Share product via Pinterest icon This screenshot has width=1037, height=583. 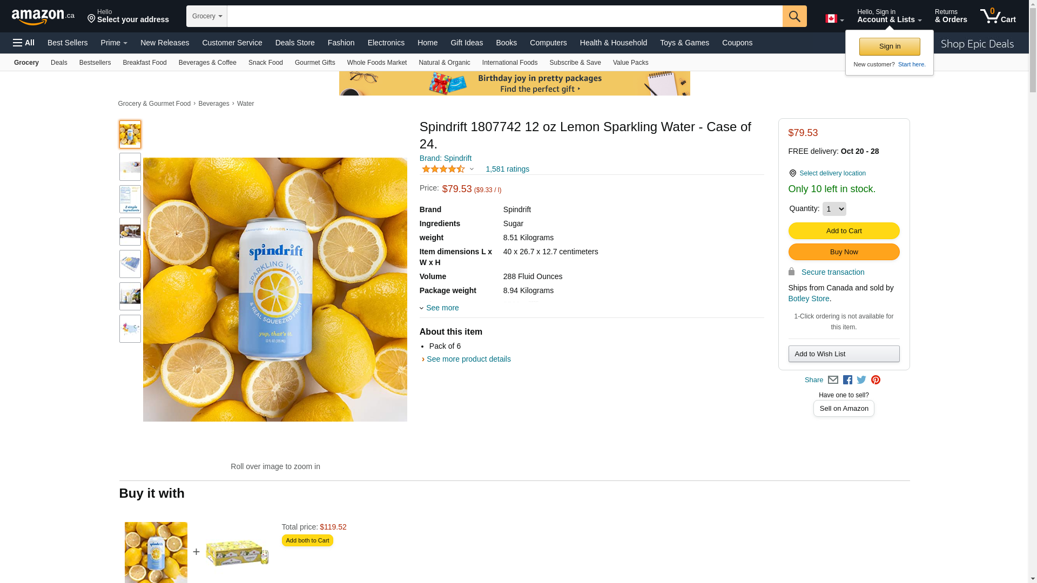(x=876, y=380)
